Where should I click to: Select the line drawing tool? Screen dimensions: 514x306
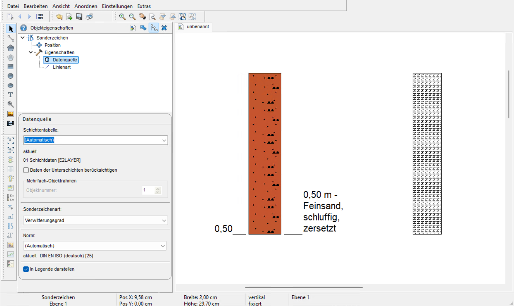11,38
